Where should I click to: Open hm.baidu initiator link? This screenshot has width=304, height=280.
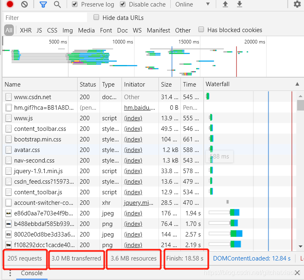click(x=139, y=108)
